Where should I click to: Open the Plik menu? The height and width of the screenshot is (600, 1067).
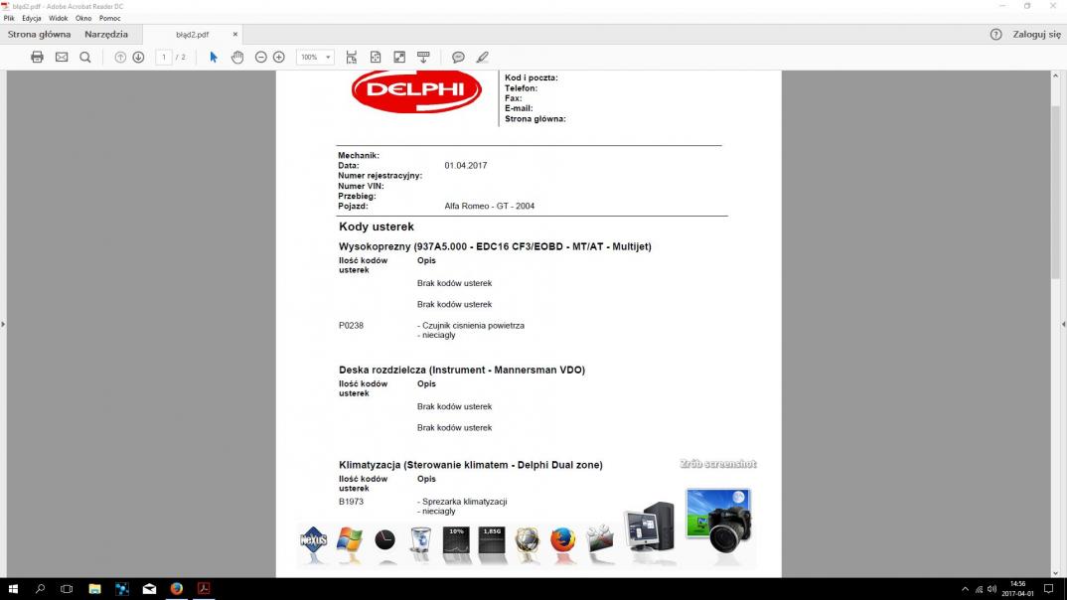click(x=9, y=18)
